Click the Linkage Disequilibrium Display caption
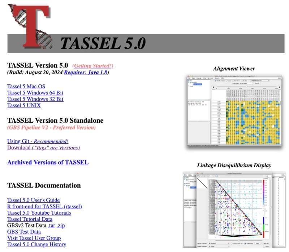The width and height of the screenshot is (289, 252). click(234, 165)
